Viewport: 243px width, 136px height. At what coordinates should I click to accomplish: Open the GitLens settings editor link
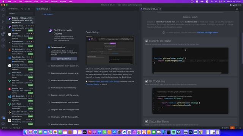click(x=207, y=32)
